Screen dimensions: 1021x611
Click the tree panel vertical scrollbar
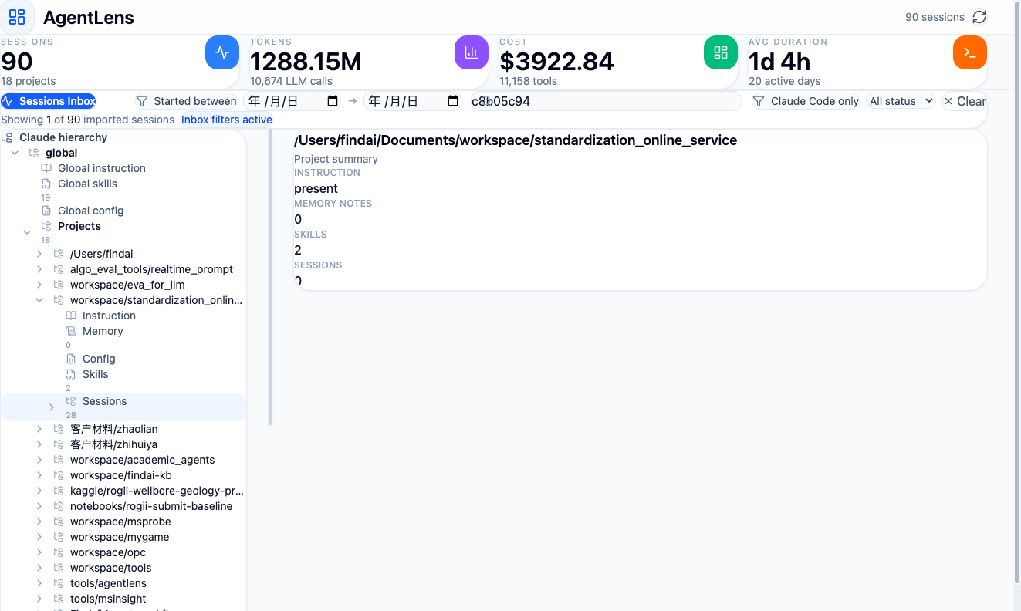pyautogui.click(x=270, y=278)
